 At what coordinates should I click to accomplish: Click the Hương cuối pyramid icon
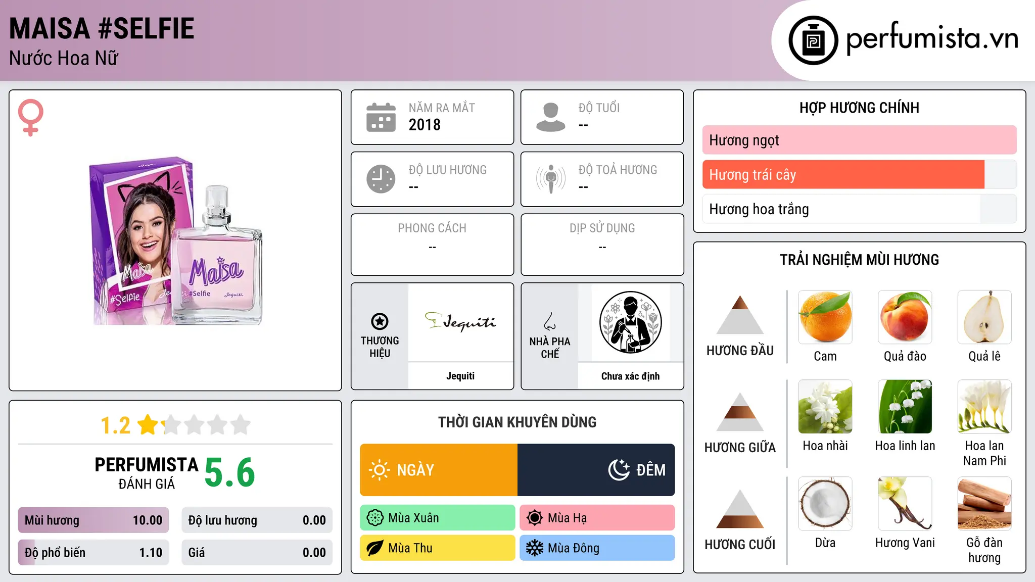click(740, 509)
